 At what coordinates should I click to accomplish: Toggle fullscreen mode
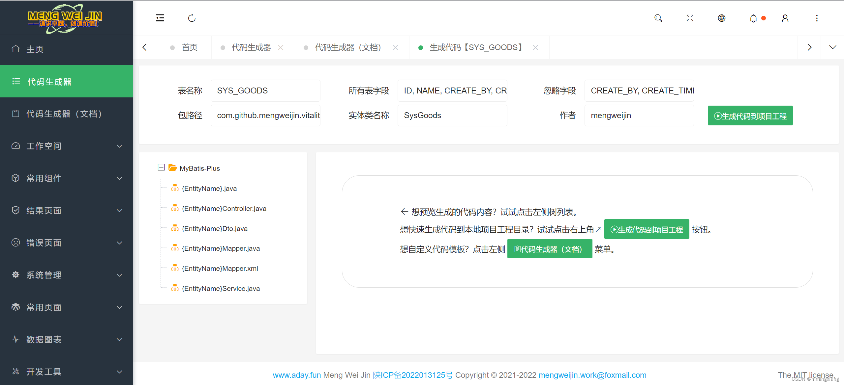(690, 18)
